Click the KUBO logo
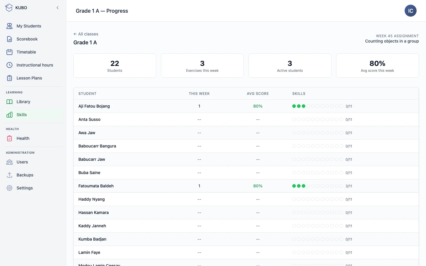The width and height of the screenshot is (426, 266). coord(9,8)
